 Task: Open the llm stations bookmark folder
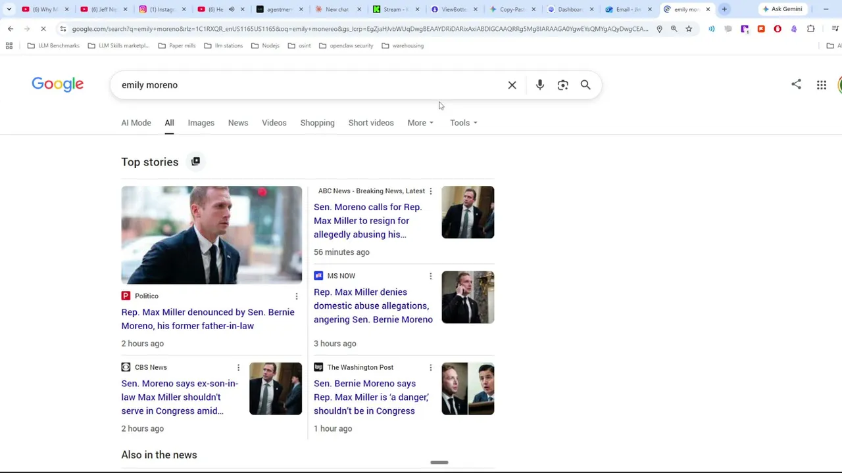tap(223, 46)
